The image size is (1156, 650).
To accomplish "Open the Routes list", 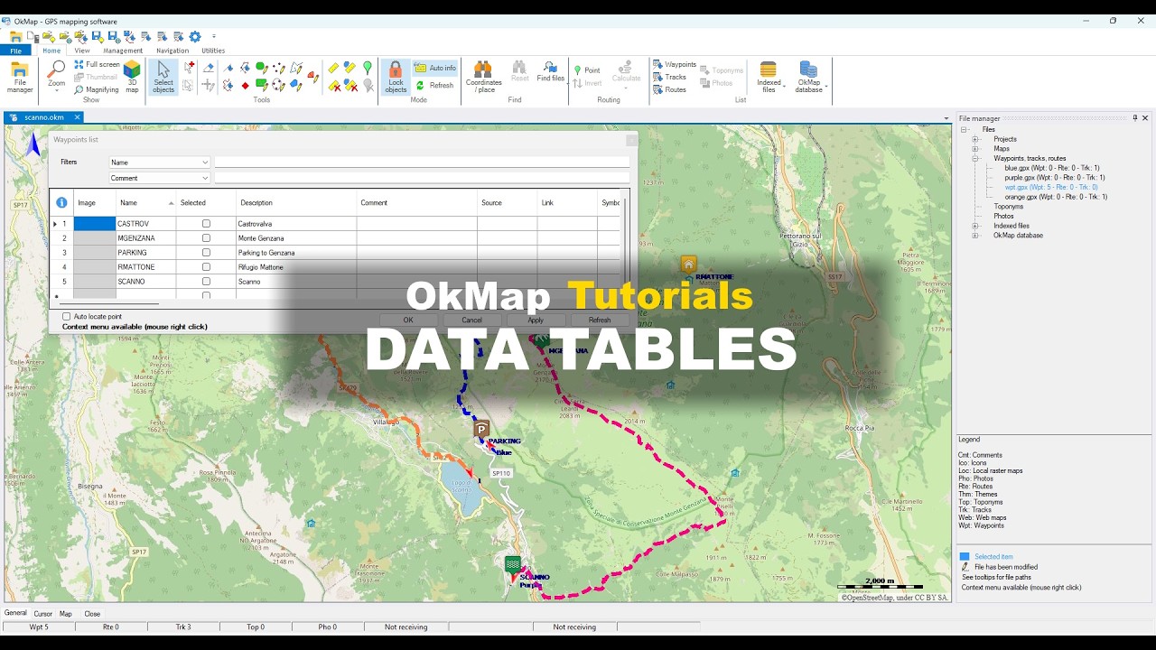I will (x=669, y=89).
